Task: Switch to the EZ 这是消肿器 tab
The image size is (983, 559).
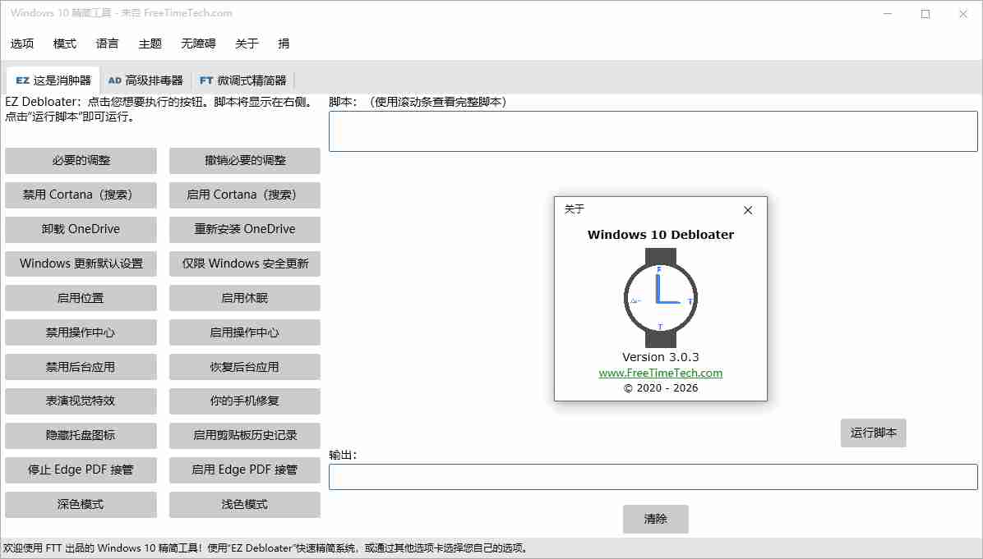Action: tap(53, 80)
